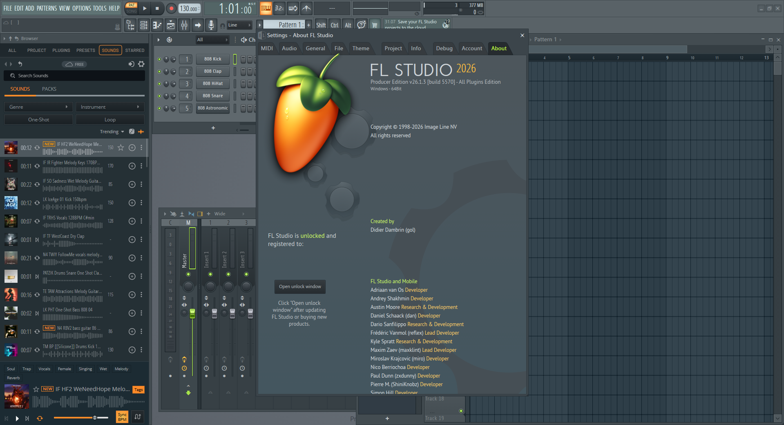This screenshot has height=425, width=784.
Task: Click the Master track volume fader
Action: (x=192, y=314)
